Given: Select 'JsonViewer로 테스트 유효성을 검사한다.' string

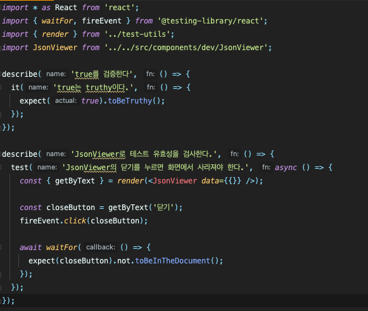Looking at the screenshot, I should click(144, 154).
